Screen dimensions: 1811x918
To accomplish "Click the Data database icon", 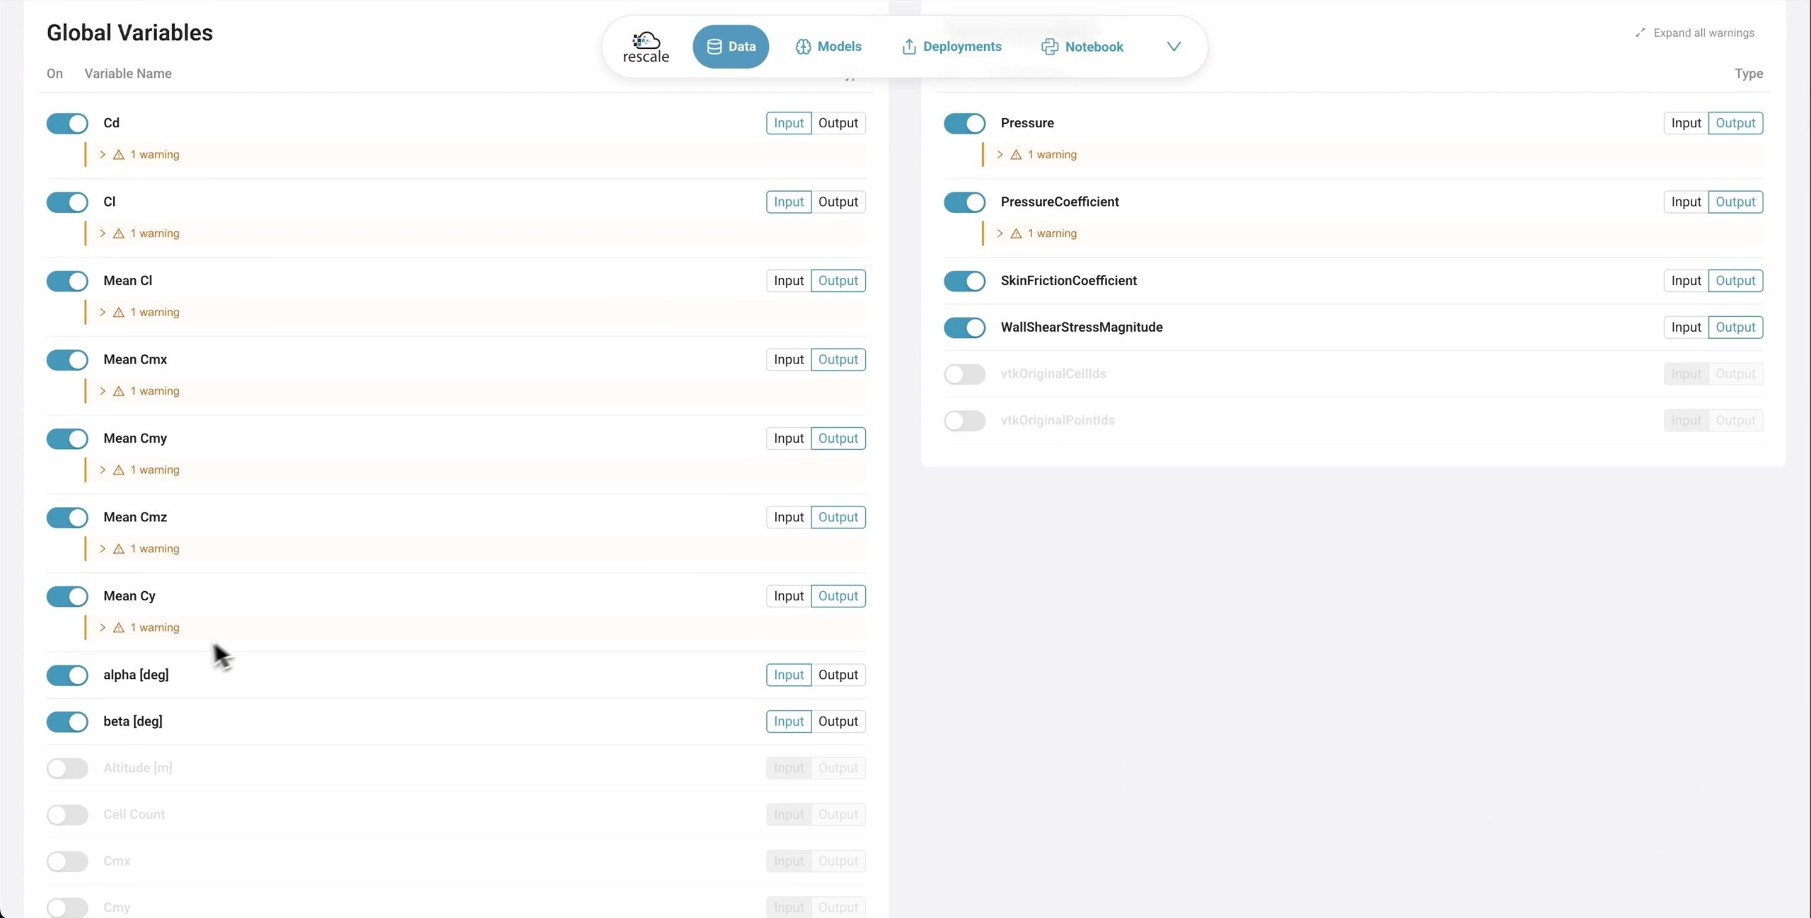I will coord(714,47).
